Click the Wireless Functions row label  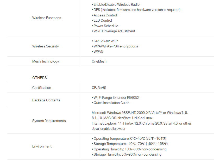point(47,18)
